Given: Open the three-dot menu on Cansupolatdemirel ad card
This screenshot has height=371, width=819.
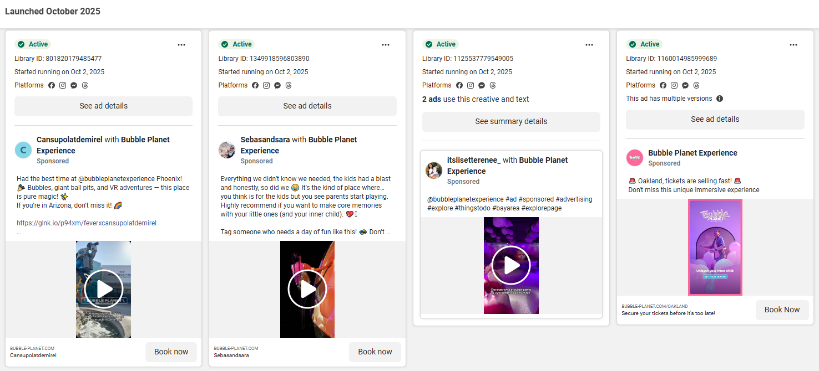Looking at the screenshot, I should [x=181, y=45].
